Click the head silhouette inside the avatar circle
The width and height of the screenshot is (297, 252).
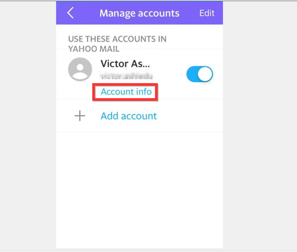coord(80,67)
